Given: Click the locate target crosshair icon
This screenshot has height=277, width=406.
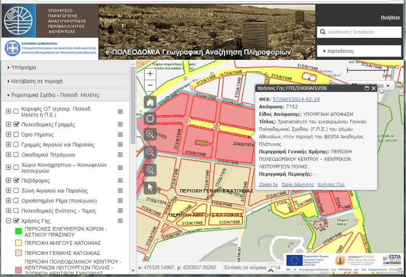Looking at the screenshot, I should 150,118.
